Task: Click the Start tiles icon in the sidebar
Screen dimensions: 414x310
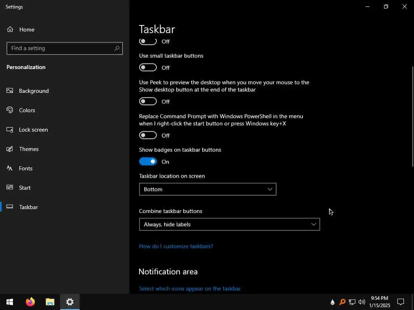Action: (10, 187)
